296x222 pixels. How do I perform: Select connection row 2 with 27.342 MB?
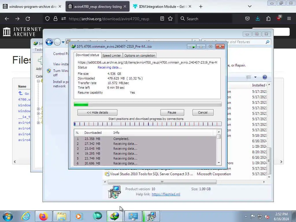[x=145, y=144]
